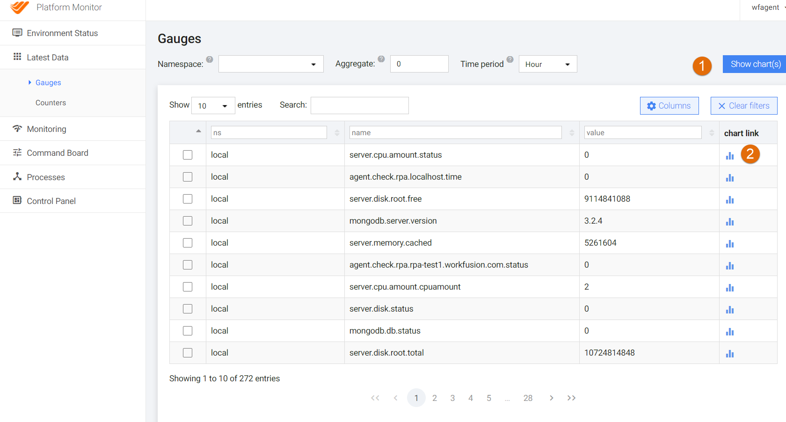This screenshot has width=786, height=422.
Task: Go to next page arrow
Action: [552, 398]
